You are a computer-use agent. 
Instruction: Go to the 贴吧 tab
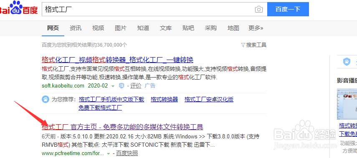188,28
